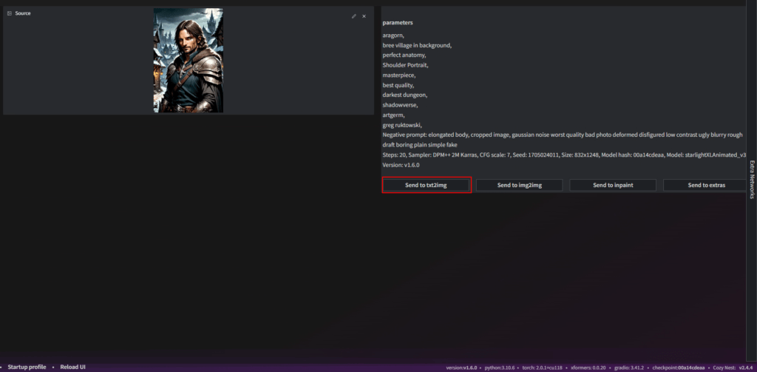Open the Startup profile link
This screenshot has height=372, width=757.
[x=27, y=367]
